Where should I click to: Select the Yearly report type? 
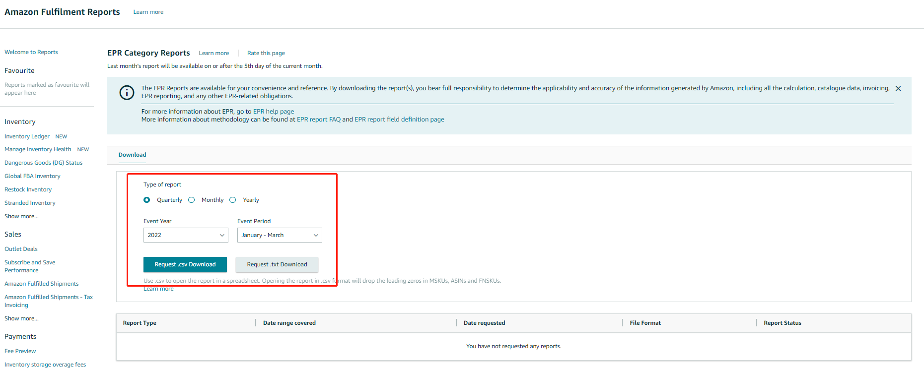pyautogui.click(x=232, y=200)
